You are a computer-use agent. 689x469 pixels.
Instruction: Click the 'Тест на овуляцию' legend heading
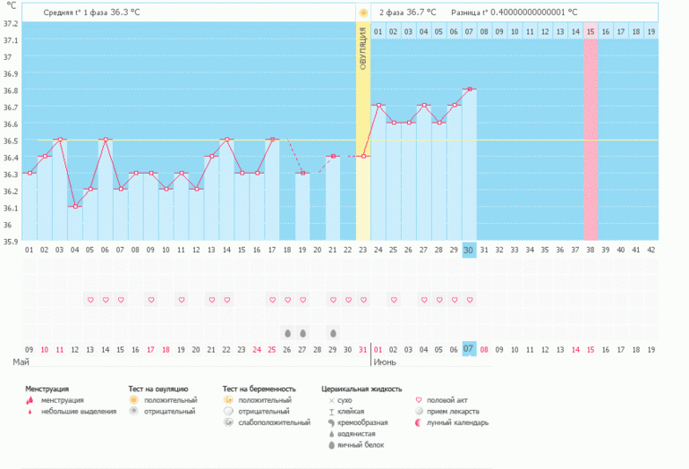[x=158, y=389]
